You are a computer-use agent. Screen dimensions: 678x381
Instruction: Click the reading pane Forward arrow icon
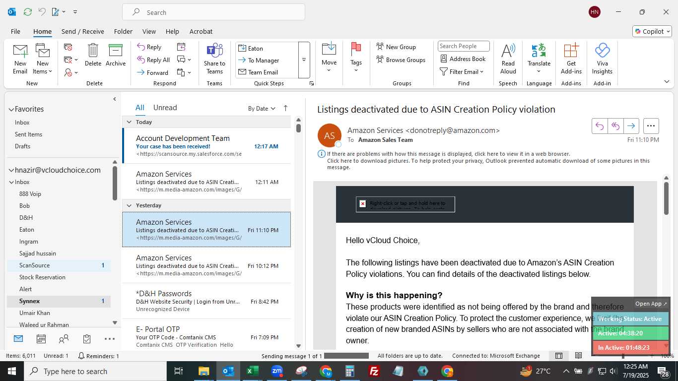(631, 126)
